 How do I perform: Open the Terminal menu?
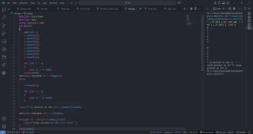click(53, 3)
